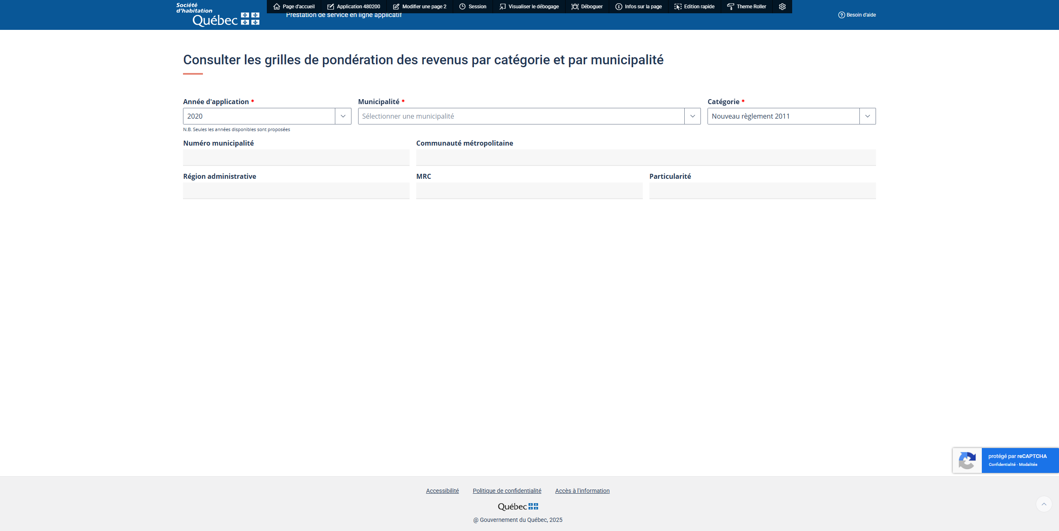1059x531 pixels.
Task: Click Visualiser le débogage icon
Action: (x=502, y=7)
